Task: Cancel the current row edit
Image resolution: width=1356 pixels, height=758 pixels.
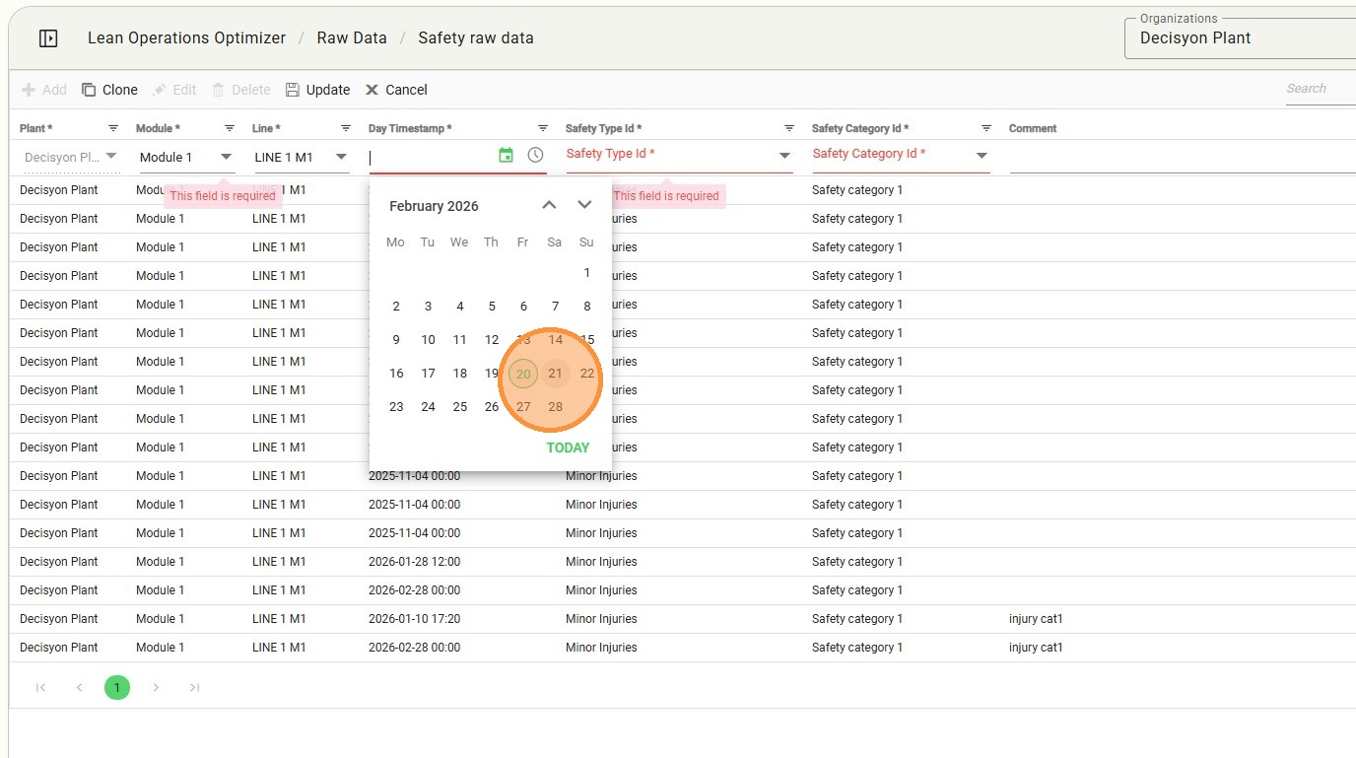Action: point(396,90)
